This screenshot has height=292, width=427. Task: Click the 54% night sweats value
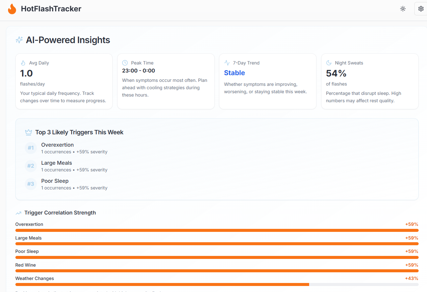click(x=336, y=73)
